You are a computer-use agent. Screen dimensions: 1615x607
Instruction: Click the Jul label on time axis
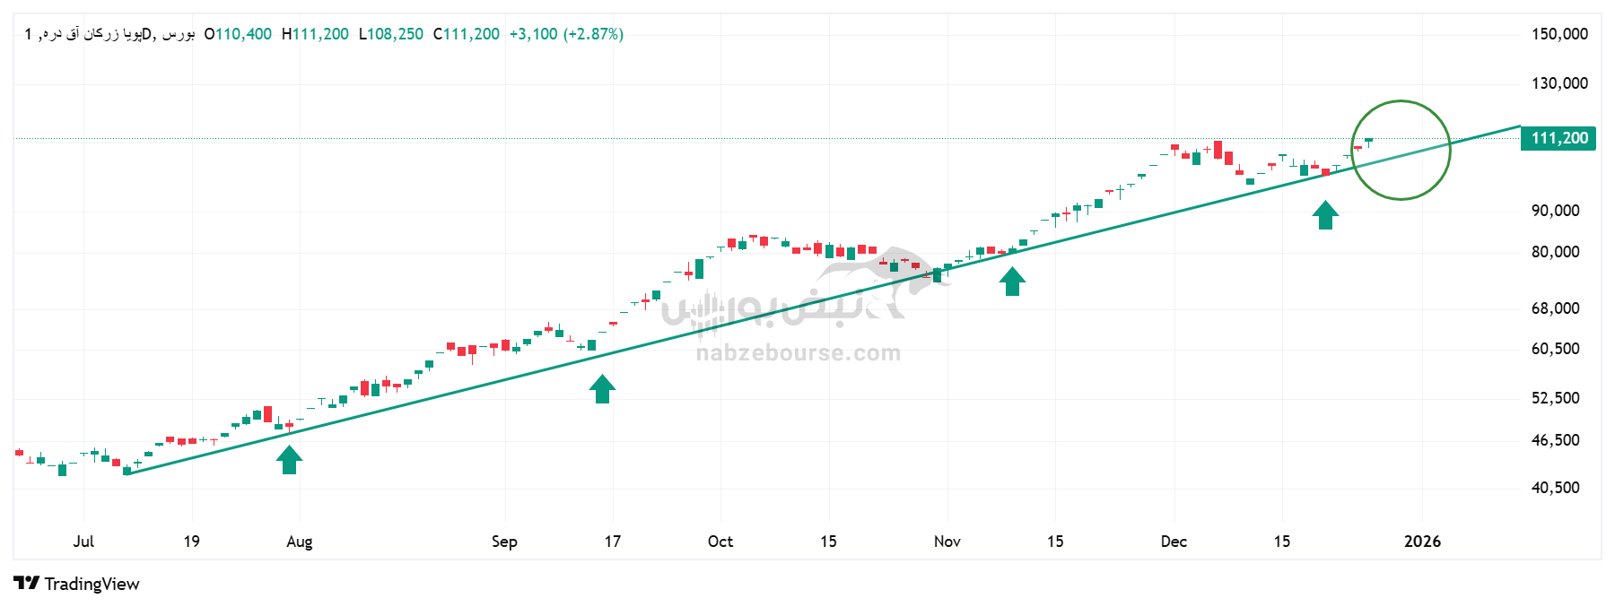point(83,542)
